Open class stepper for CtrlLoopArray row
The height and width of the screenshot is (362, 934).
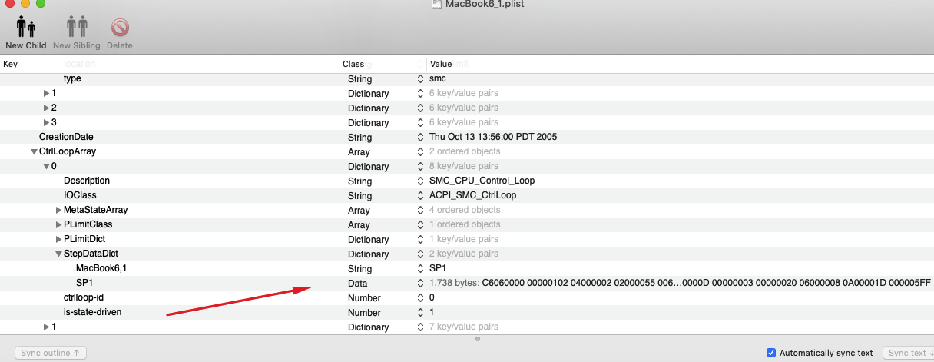420,152
